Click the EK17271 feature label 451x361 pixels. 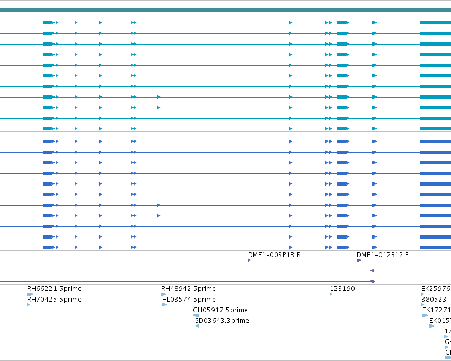(x=437, y=310)
